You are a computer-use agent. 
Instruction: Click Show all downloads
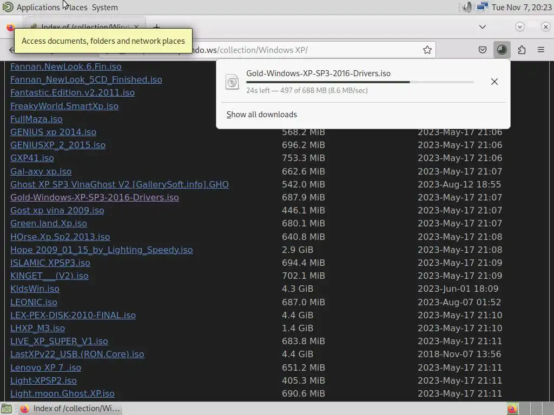click(x=261, y=115)
